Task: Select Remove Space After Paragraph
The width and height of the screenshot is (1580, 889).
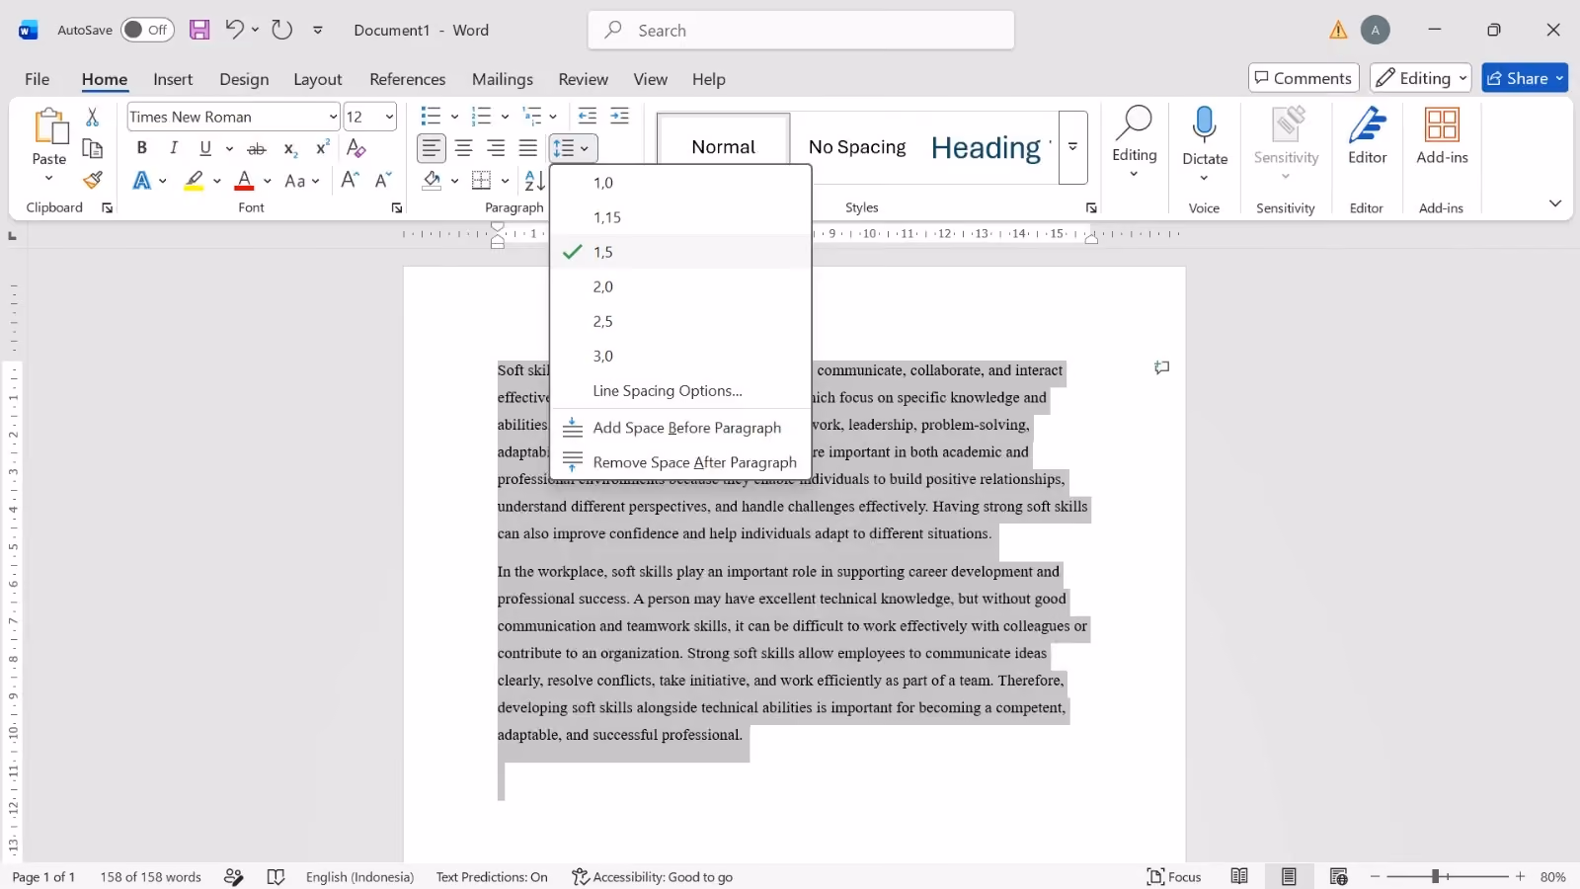Action: [x=680, y=462]
